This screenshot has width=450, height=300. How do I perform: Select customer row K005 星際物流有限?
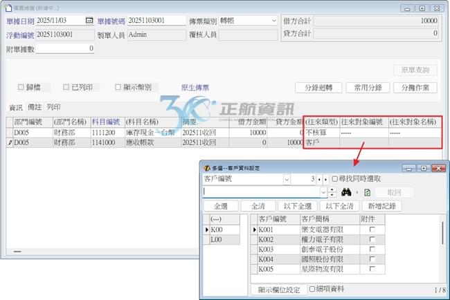pos(318,269)
